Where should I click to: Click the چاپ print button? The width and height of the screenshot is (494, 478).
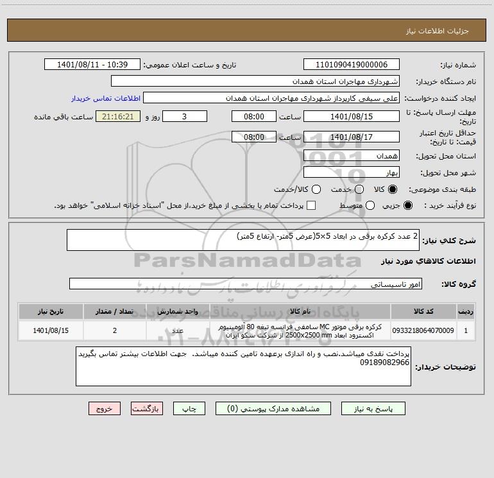point(189,408)
